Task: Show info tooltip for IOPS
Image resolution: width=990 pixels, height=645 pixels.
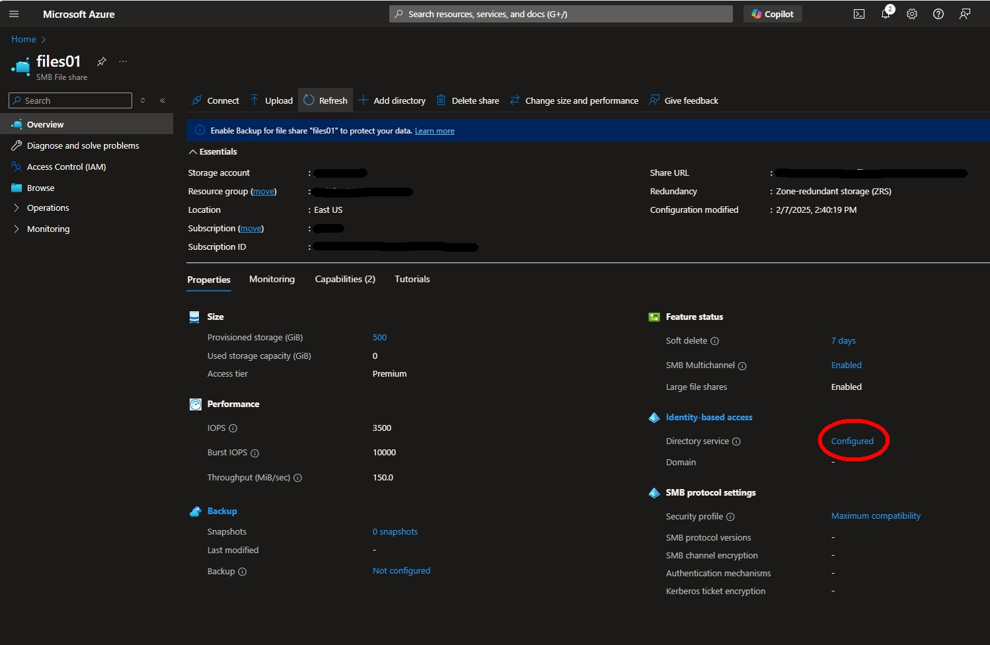Action: coord(233,428)
